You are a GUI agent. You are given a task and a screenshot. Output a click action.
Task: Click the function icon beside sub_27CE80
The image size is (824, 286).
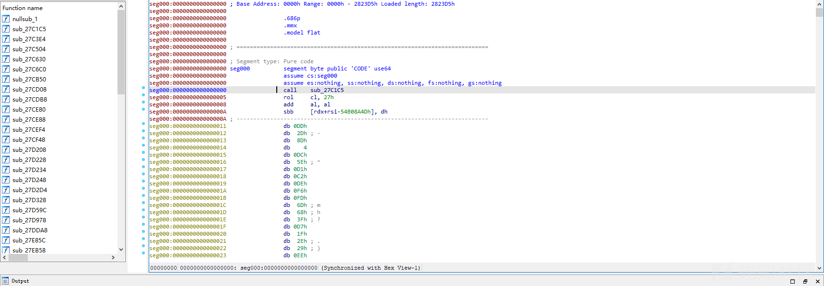click(6, 109)
